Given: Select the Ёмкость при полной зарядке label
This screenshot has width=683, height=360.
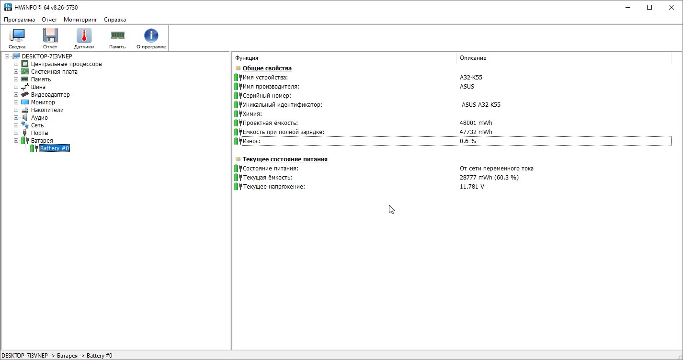Looking at the screenshot, I should (284, 132).
